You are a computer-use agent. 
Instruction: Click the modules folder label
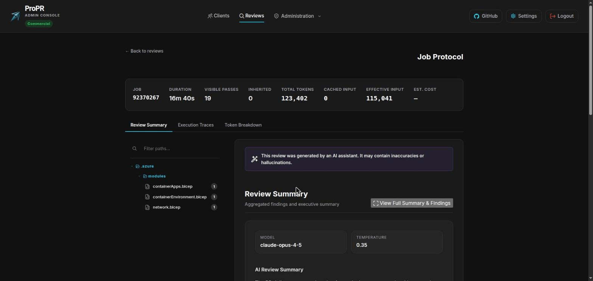coord(157,176)
